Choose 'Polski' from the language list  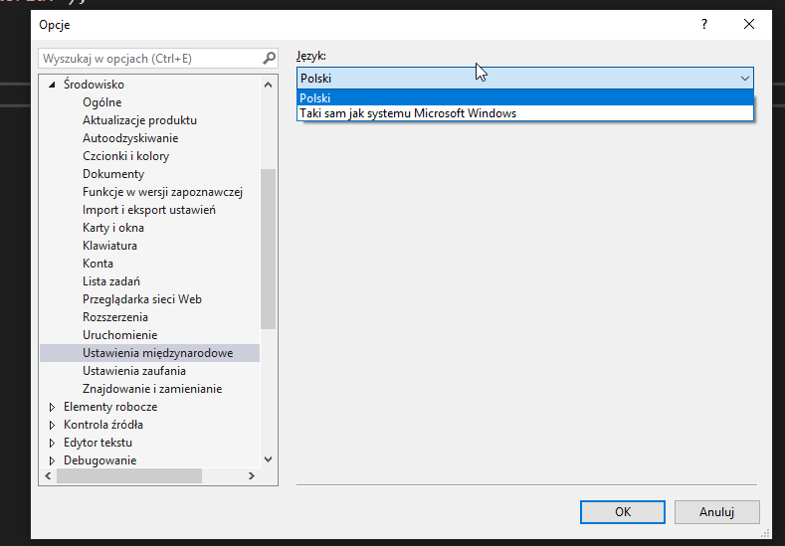point(525,98)
